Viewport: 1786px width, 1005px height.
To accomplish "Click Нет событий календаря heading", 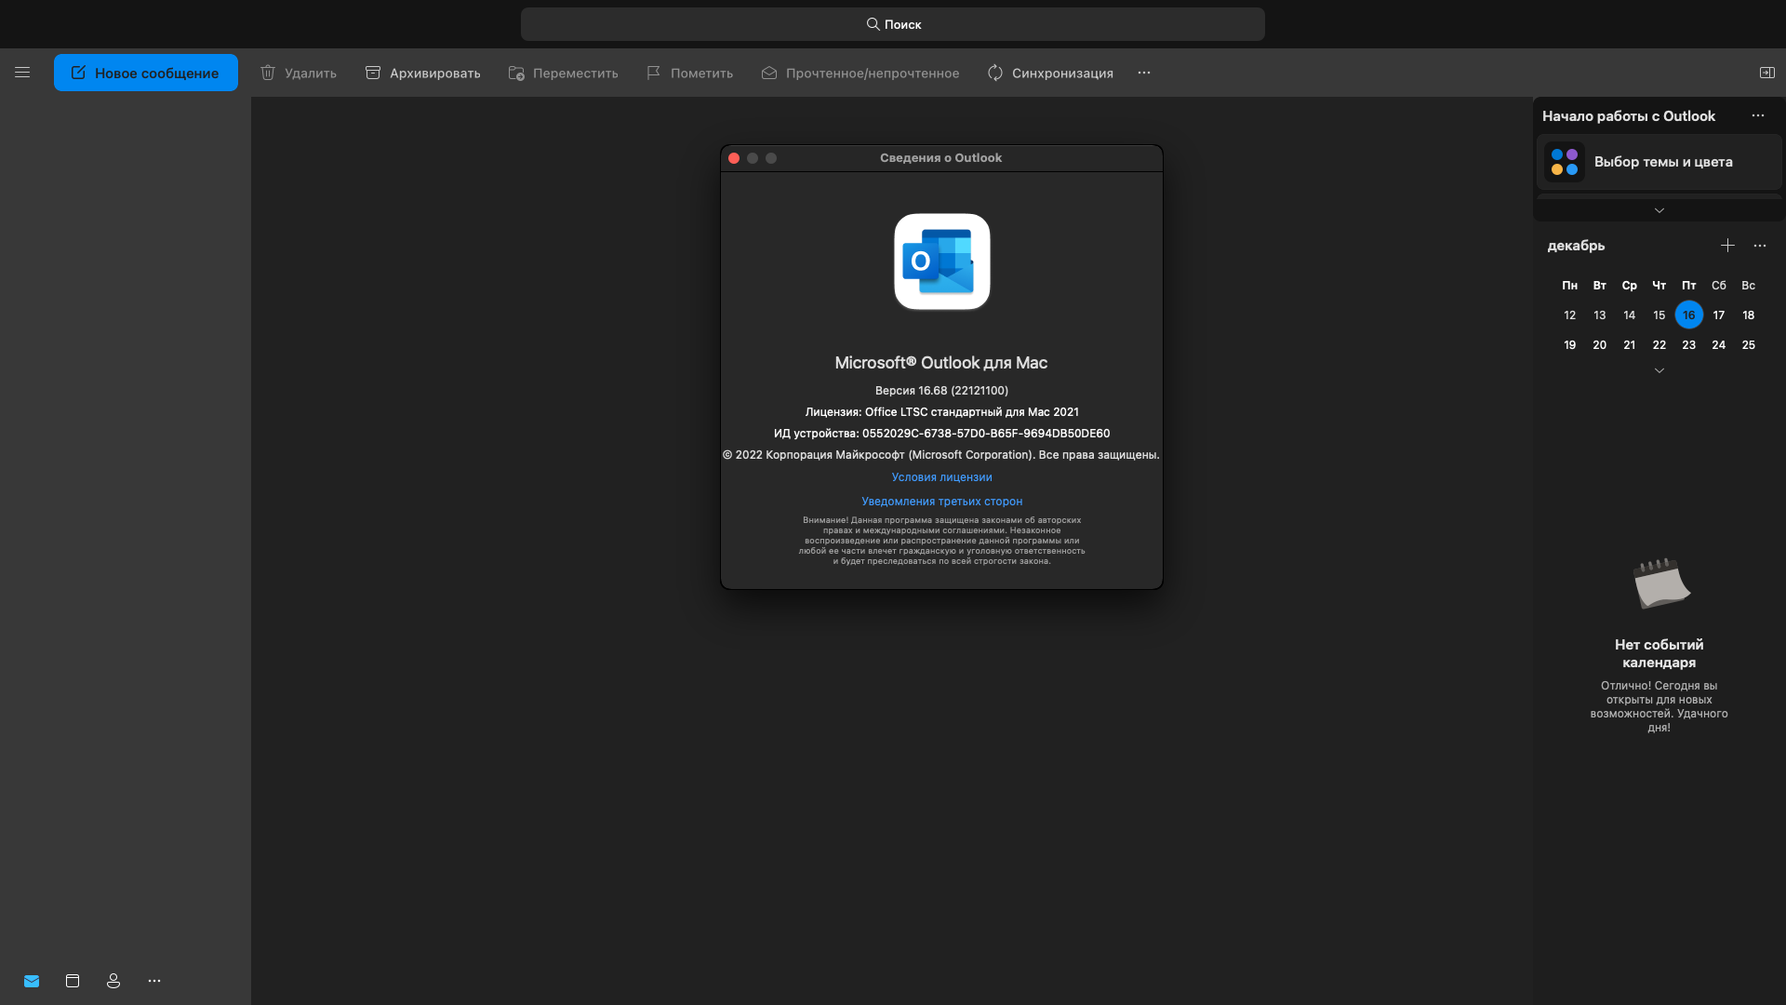I will click(1659, 653).
